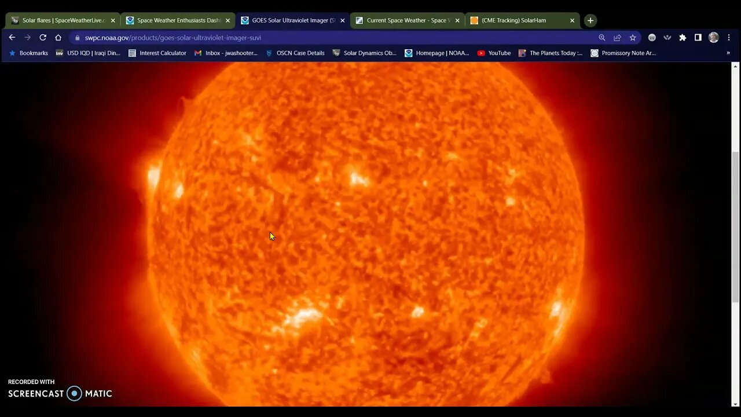Open a new browser tab
Screen dimensions: 741x417
point(590,20)
